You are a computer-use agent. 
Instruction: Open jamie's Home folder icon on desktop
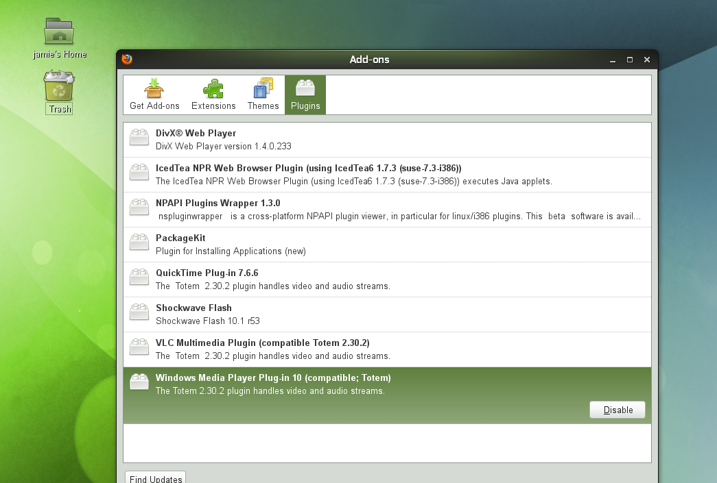click(59, 32)
